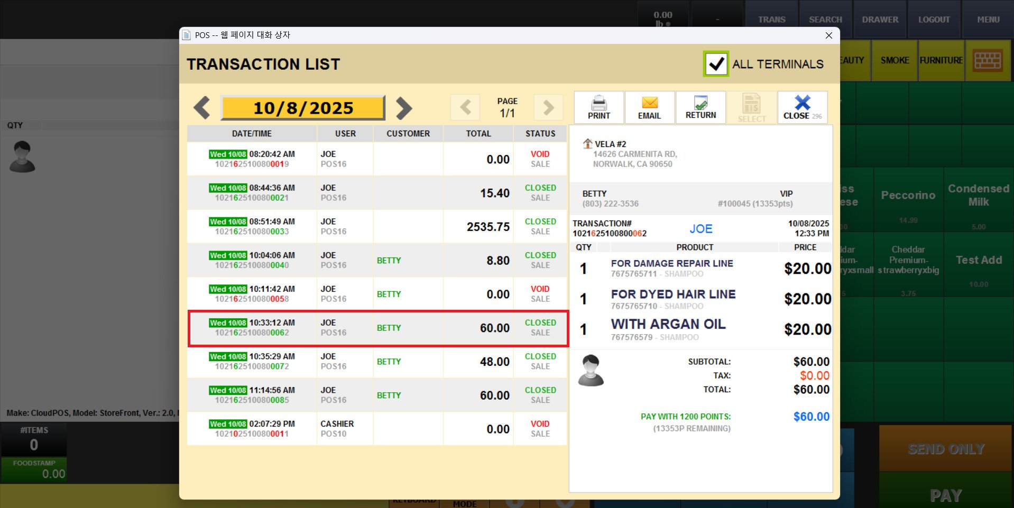
Task: Select the 48.00 BETTY transaction row
Action: tap(377, 362)
